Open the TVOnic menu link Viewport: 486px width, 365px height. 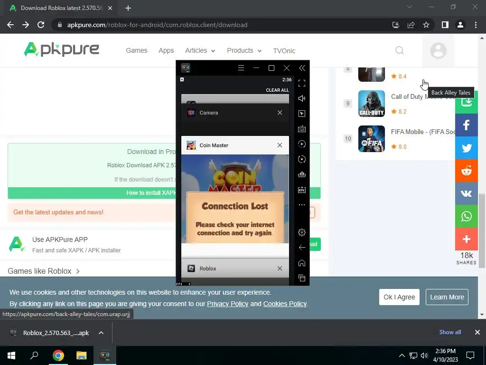click(284, 51)
